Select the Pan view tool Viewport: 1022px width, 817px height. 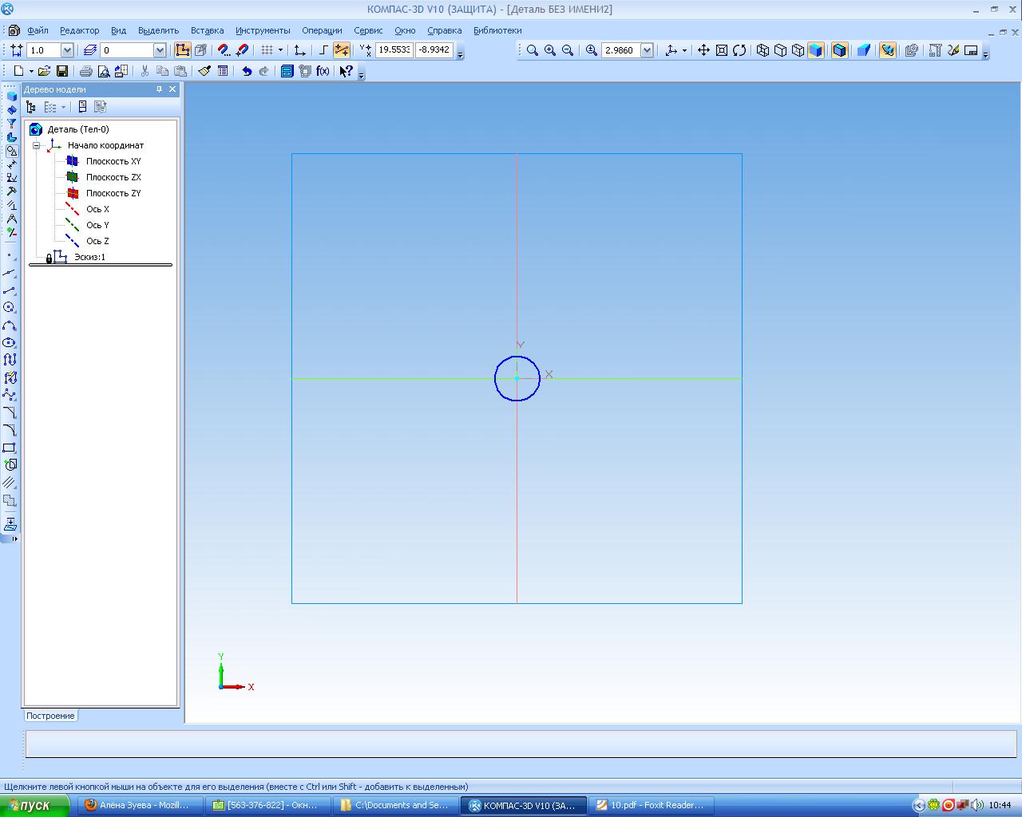[703, 50]
